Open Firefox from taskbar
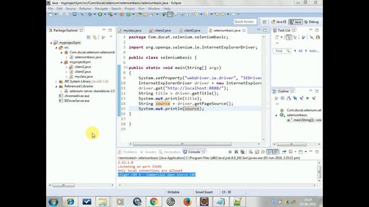369x207 pixels. [x=187, y=202]
